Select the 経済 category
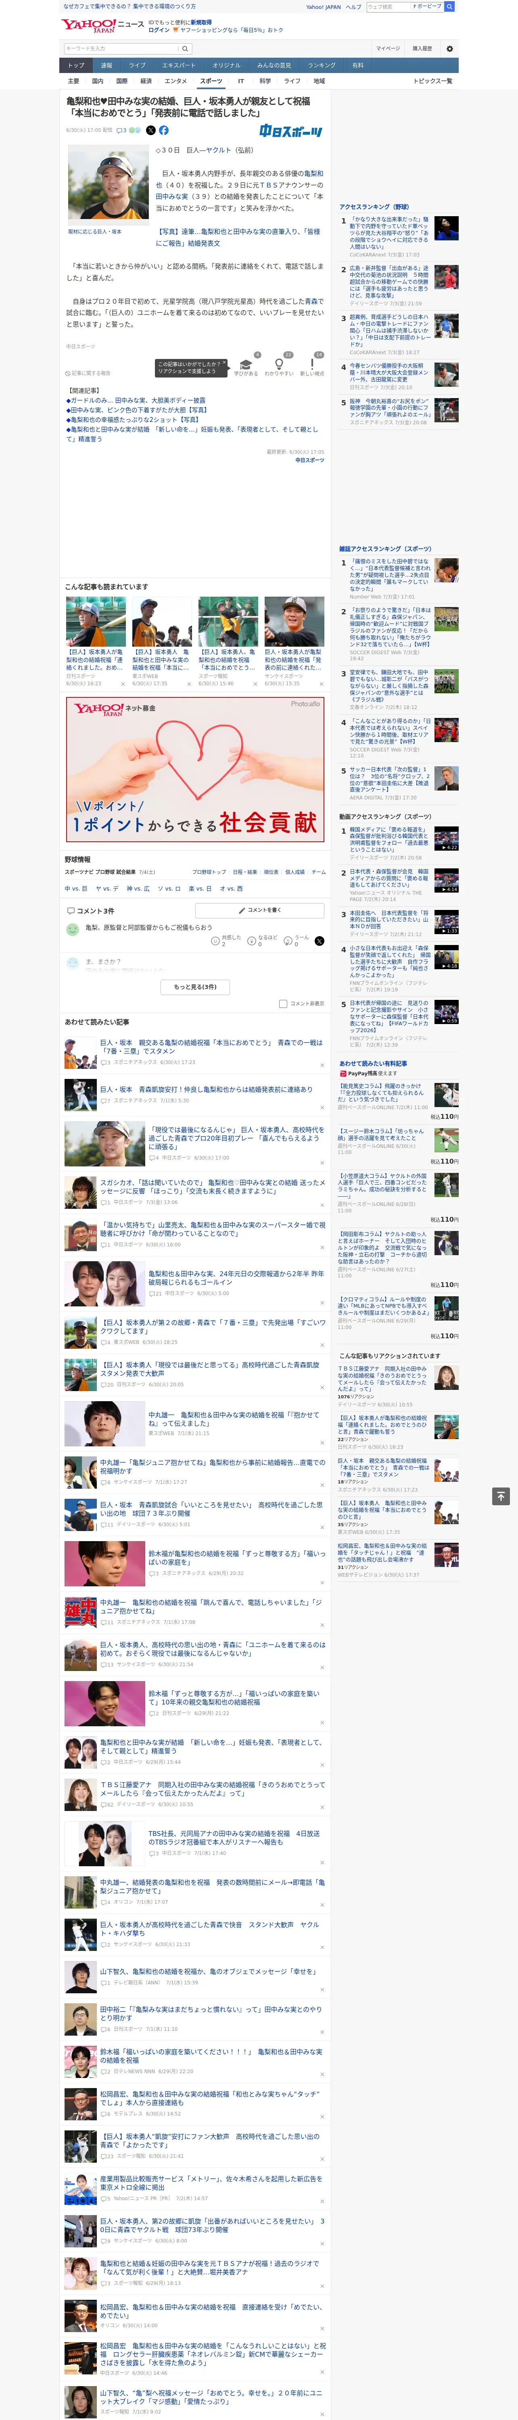The image size is (518, 2420). click(147, 82)
